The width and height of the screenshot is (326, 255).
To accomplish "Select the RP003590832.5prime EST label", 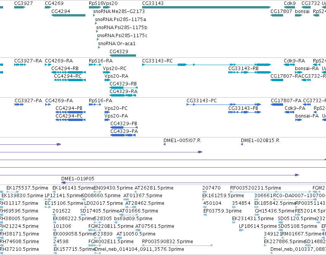I will 167,242.
